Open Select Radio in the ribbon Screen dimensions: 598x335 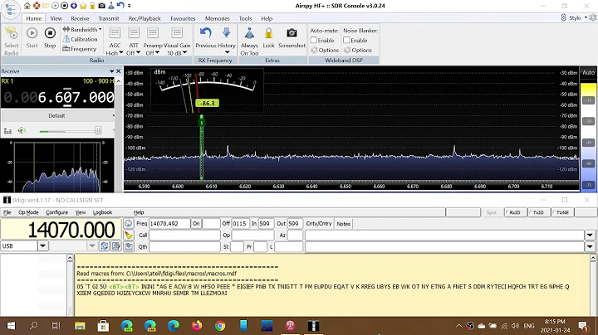[x=12, y=41]
